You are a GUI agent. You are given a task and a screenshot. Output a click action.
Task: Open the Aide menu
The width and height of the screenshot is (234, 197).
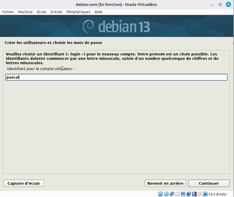[98, 12]
